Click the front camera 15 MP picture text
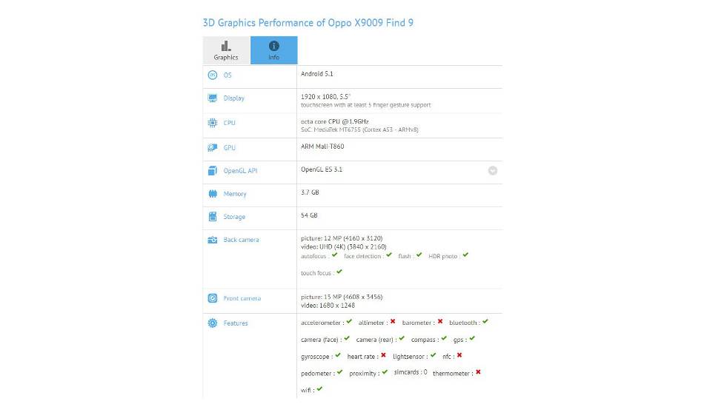 342,297
